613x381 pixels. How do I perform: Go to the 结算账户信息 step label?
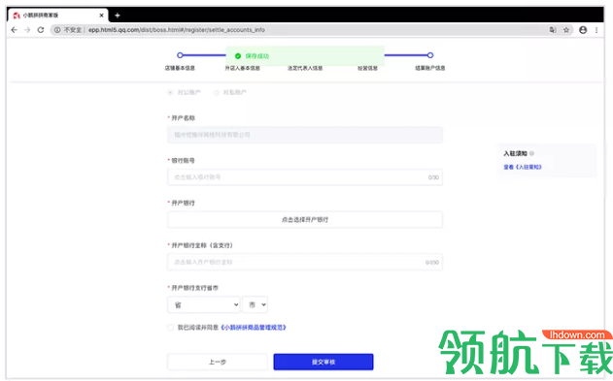coord(430,68)
